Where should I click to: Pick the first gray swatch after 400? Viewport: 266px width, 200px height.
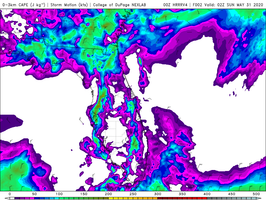click(x=209, y=198)
